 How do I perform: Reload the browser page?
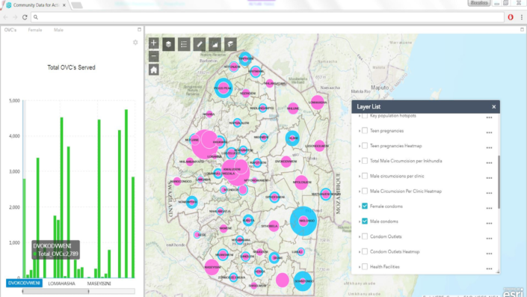pos(25,17)
